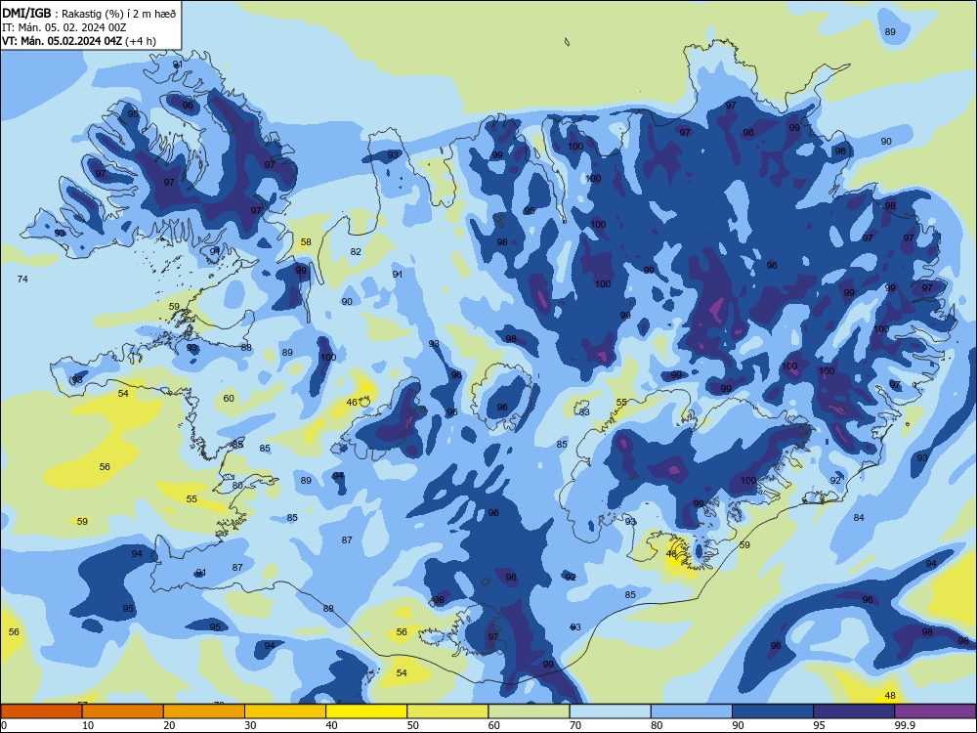Click the "IT: Mán. 05. 02. 2024 00Z" line
Image resolution: width=977 pixels, height=733 pixels.
(64, 27)
